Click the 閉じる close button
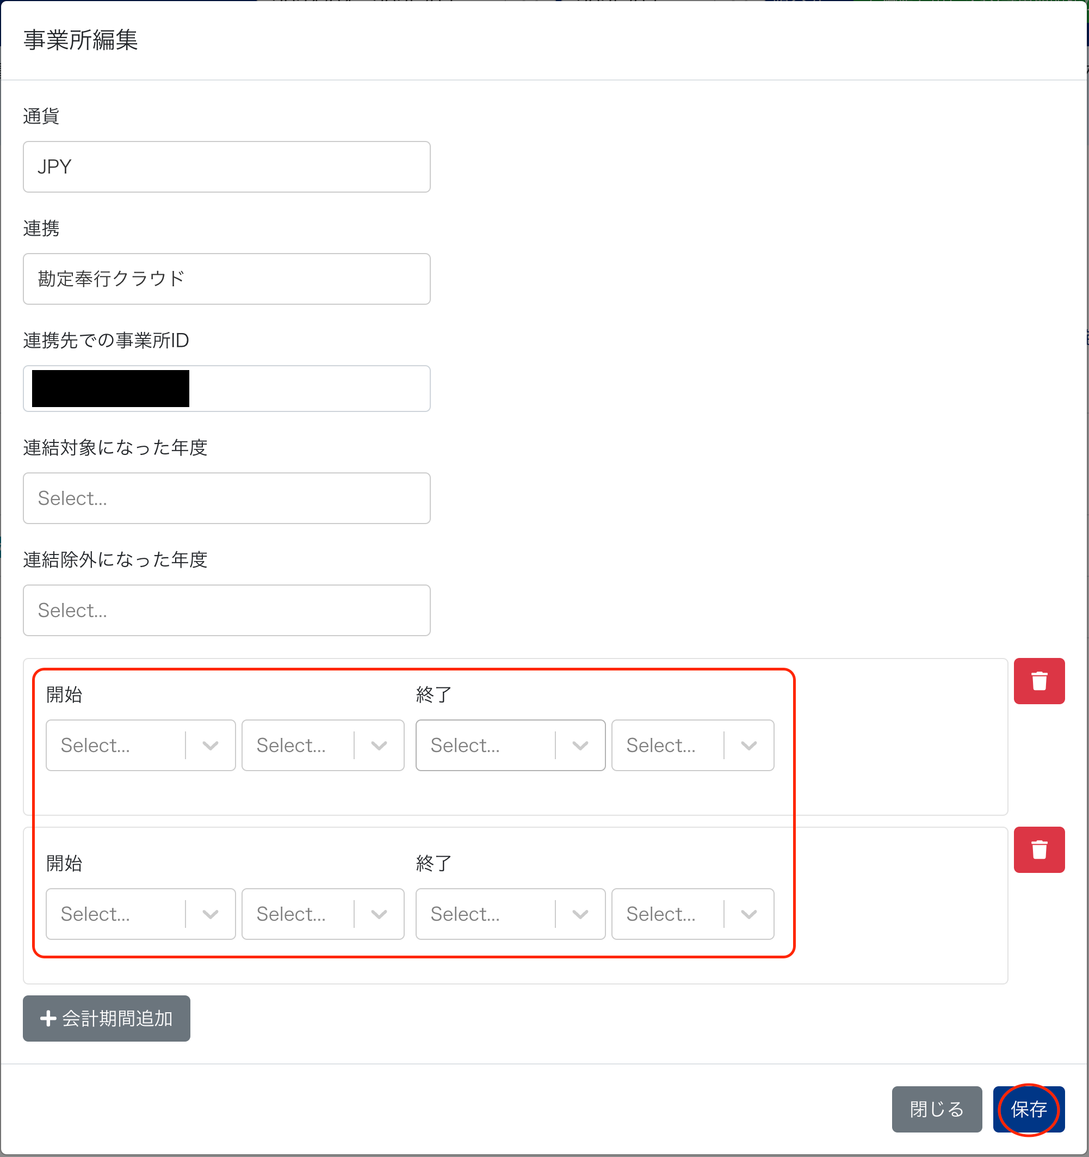This screenshot has height=1157, width=1089. point(936,1109)
